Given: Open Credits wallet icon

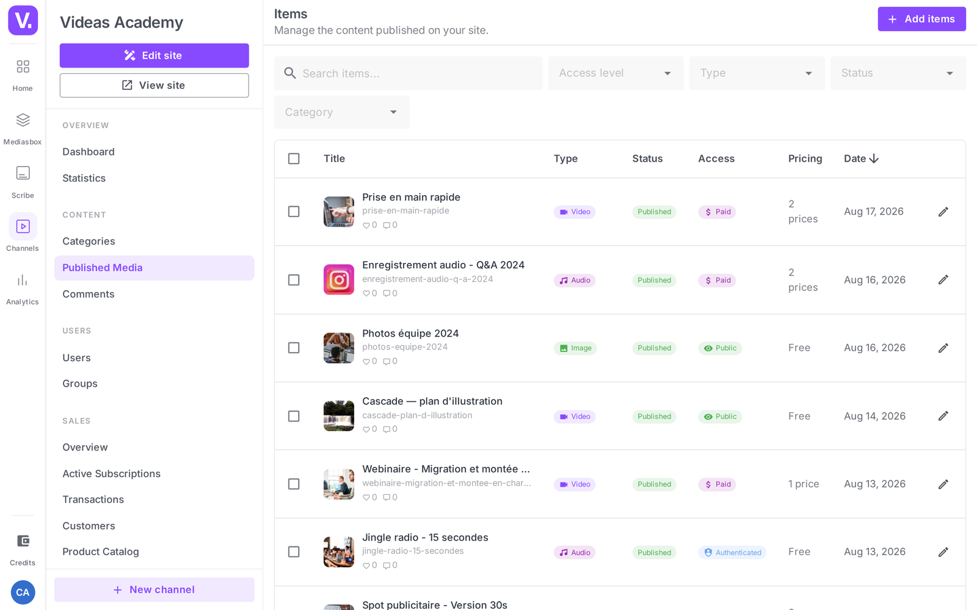Looking at the screenshot, I should point(23,541).
